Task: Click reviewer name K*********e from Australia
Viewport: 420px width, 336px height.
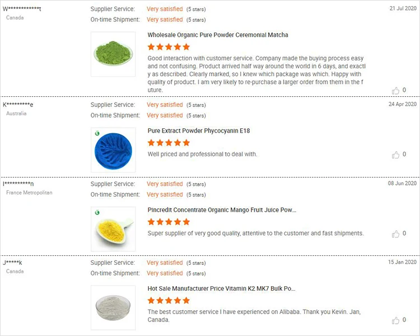Action: (x=18, y=105)
